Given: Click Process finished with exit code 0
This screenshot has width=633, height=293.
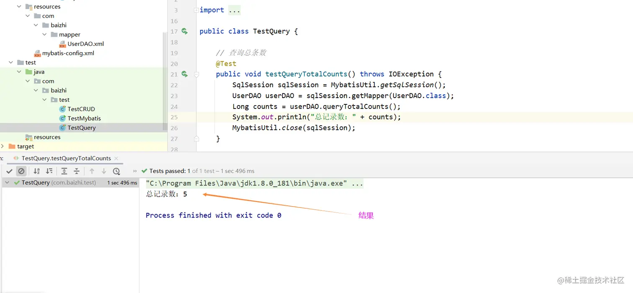Looking at the screenshot, I should [x=214, y=215].
